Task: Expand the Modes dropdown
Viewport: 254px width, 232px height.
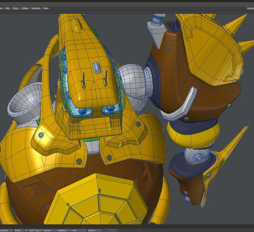Action: (20, 230)
